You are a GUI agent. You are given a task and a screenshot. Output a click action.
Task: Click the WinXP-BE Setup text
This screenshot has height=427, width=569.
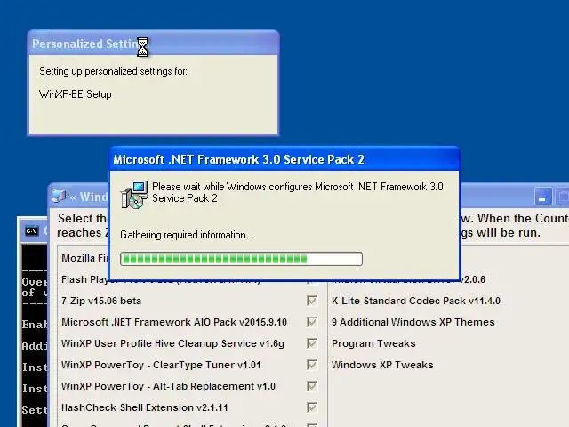click(75, 94)
